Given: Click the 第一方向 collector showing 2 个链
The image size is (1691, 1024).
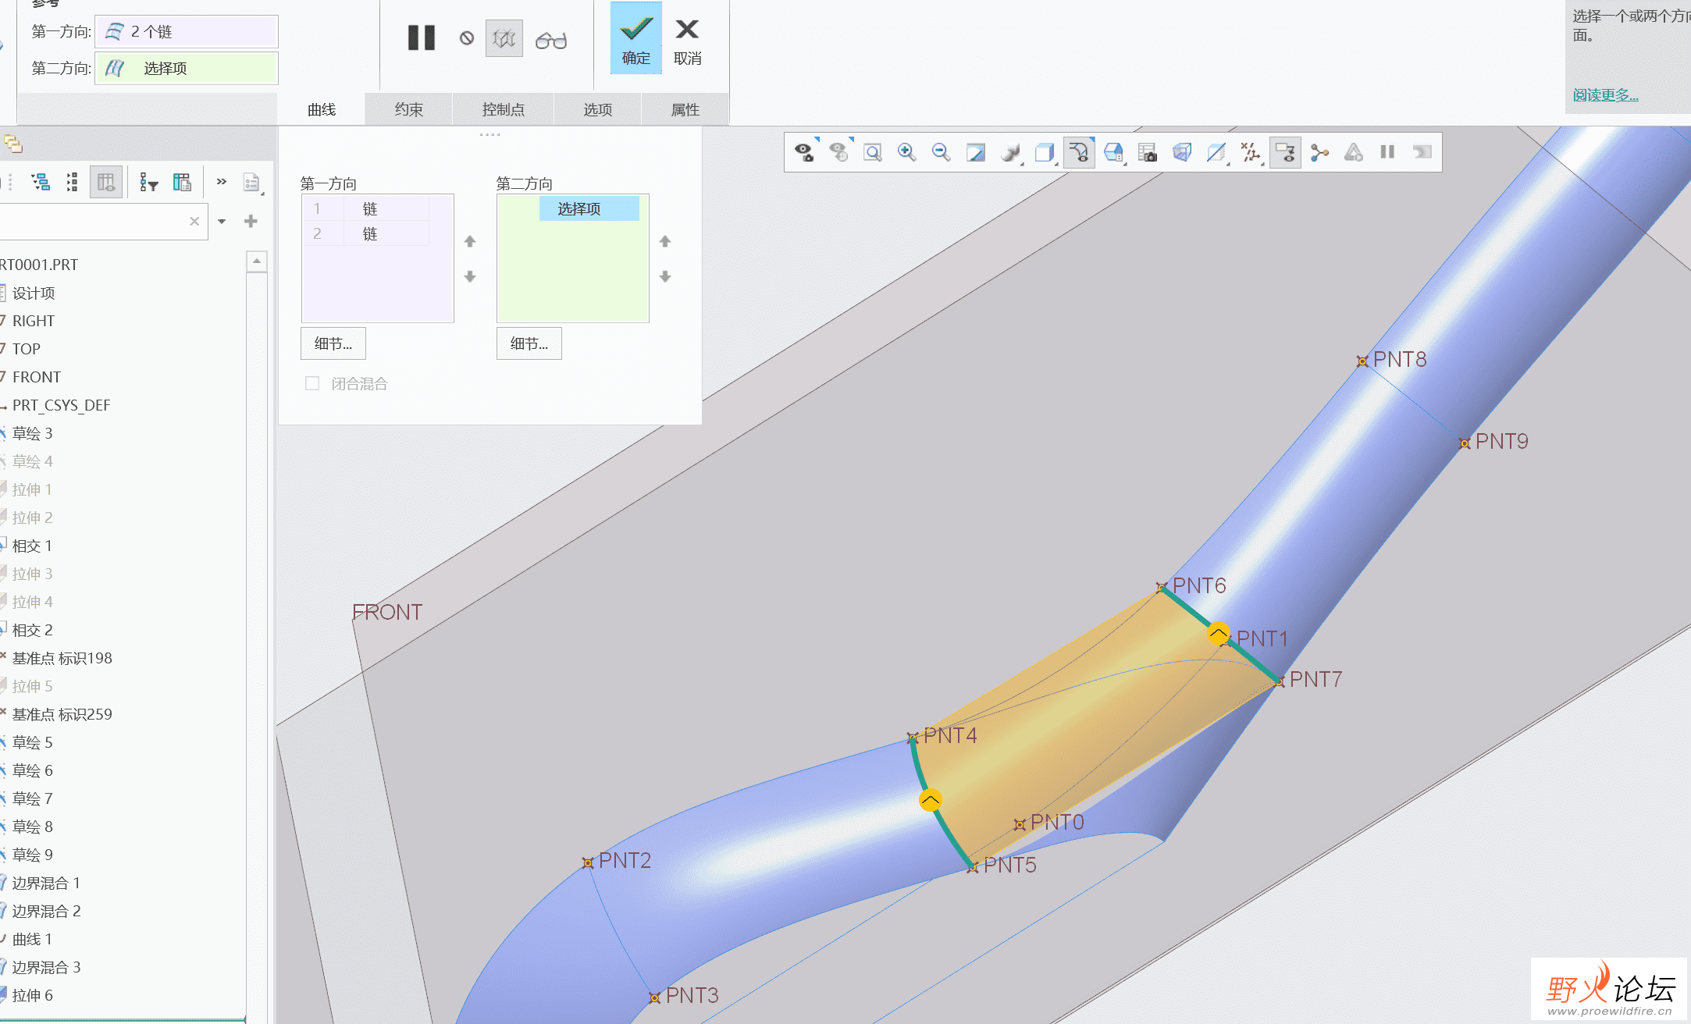Looking at the screenshot, I should [187, 32].
